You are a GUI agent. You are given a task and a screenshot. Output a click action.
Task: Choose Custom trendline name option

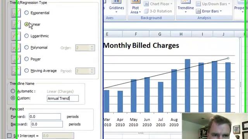coord(13,98)
